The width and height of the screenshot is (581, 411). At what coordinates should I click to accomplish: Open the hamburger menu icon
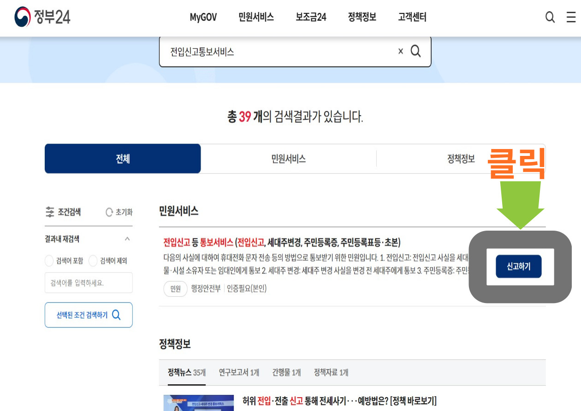(x=570, y=17)
